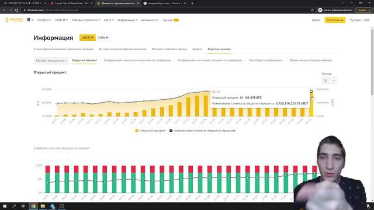Change language via Русский selector
Image resolution: width=374 pixels, height=210 pixels.
355,20
